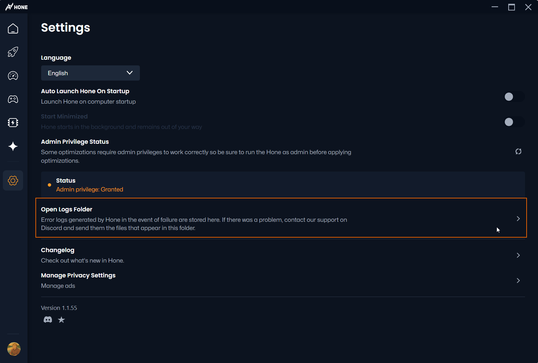
Task: Click the Manage Privacy Settings title
Action: click(78, 275)
